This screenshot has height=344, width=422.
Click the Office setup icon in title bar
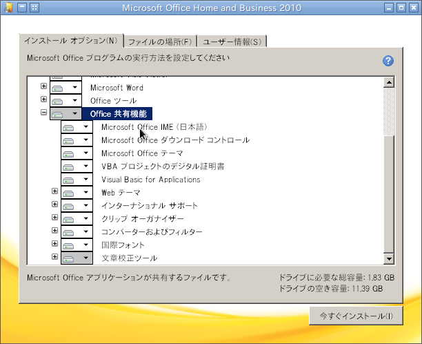(x=8, y=8)
